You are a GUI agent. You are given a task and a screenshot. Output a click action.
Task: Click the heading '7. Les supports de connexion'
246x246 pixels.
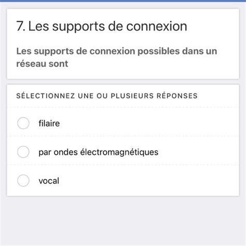tap(102, 26)
